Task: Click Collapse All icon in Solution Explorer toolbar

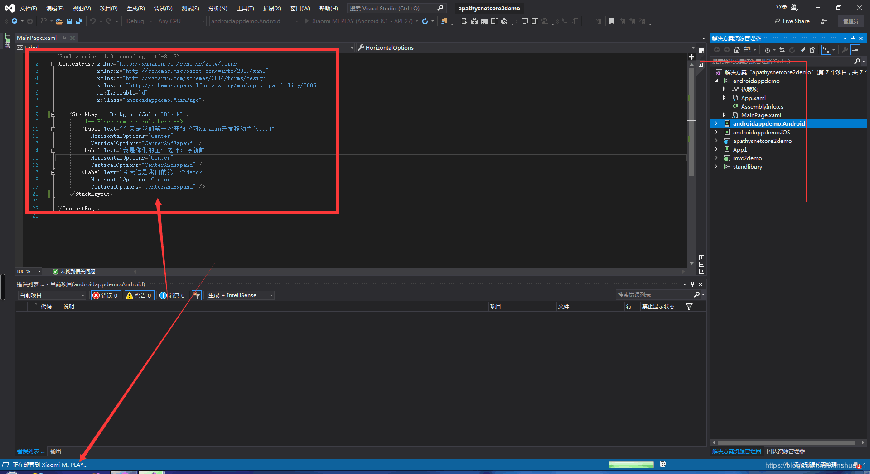Action: point(802,50)
